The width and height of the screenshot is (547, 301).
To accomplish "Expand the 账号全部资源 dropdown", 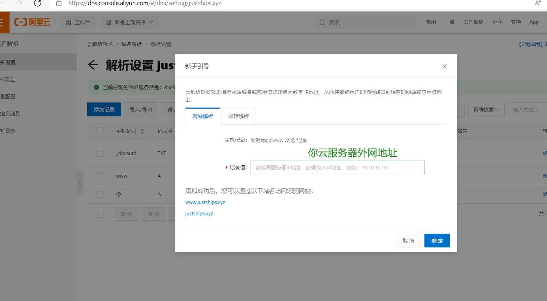I will point(130,22).
